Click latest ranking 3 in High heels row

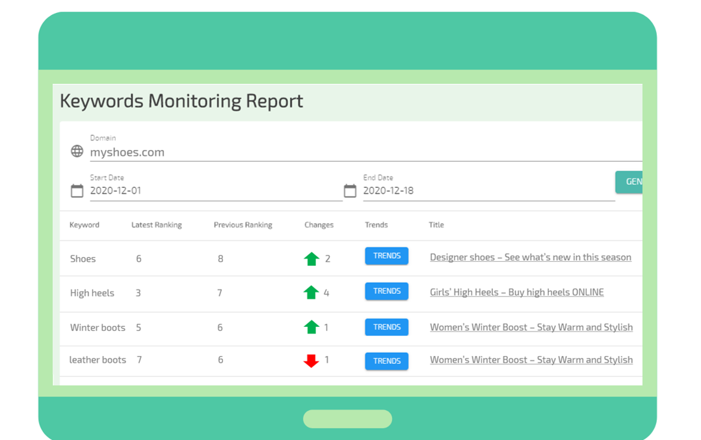click(138, 293)
